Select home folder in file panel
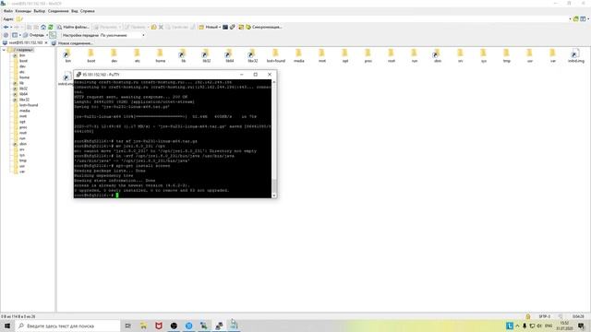Image resolution: width=591 pixels, height=332 pixels. tap(160, 55)
